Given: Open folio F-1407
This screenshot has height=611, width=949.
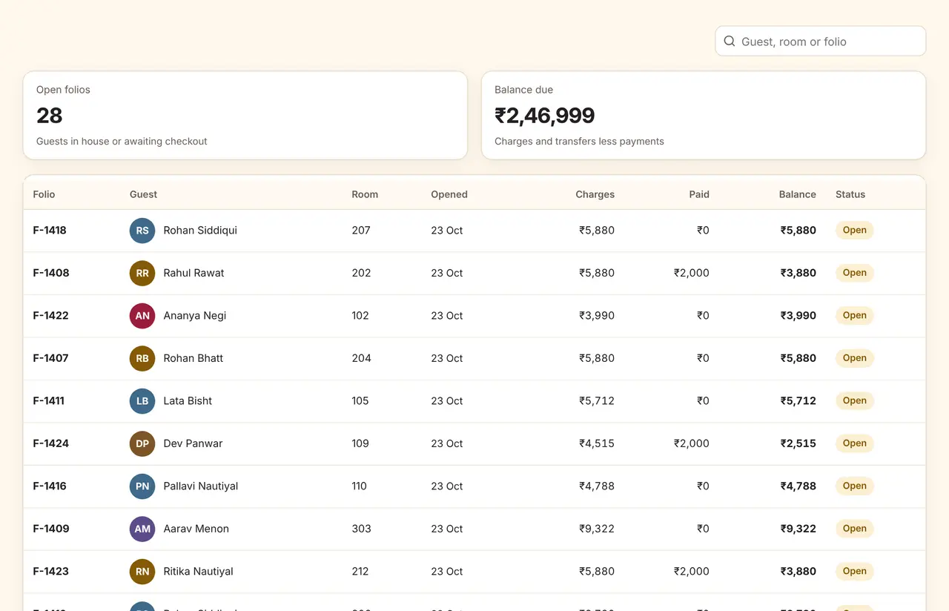Looking at the screenshot, I should pos(50,358).
